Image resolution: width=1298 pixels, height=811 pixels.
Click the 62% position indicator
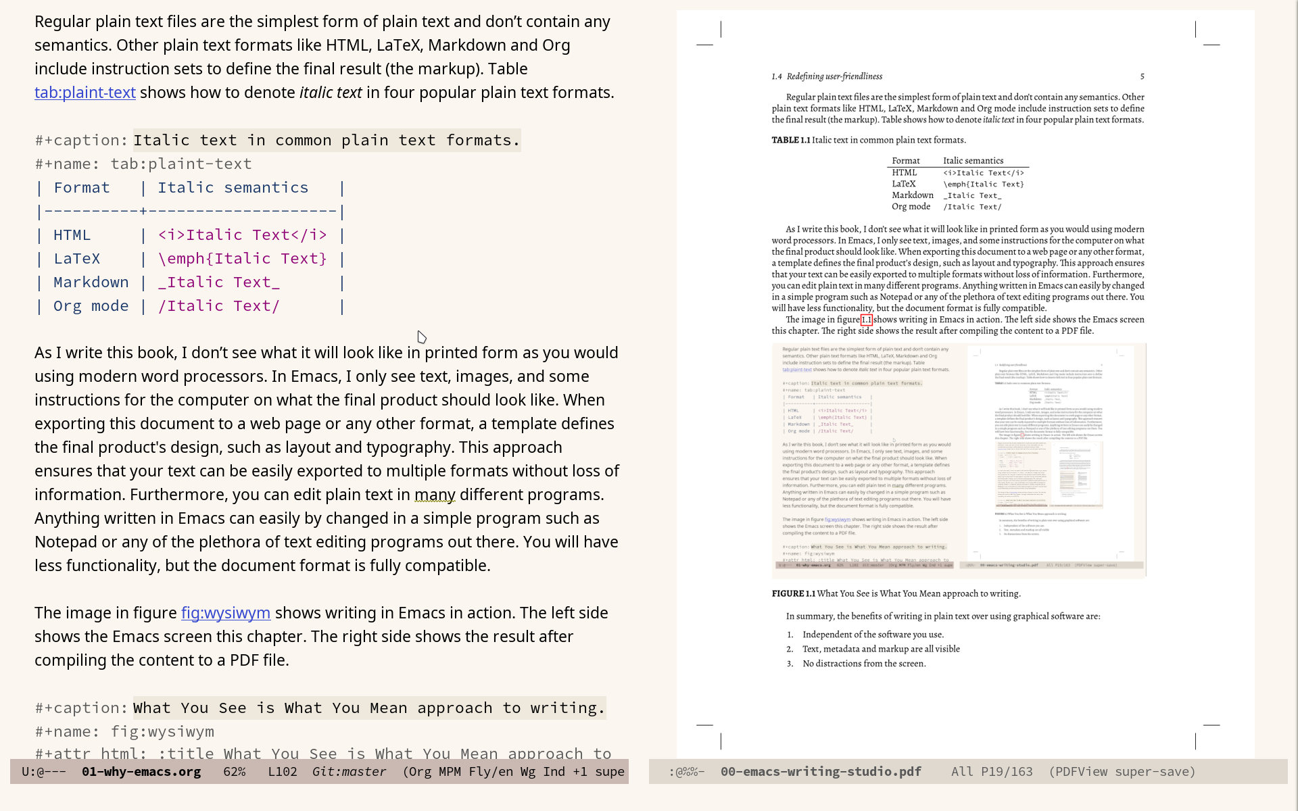235,772
